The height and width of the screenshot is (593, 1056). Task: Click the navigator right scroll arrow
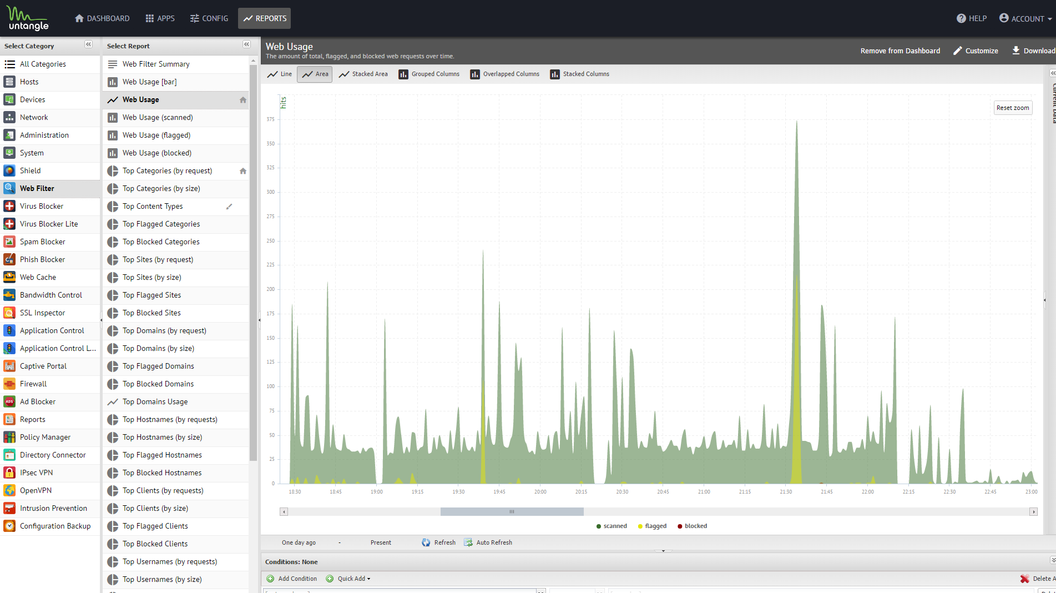(1033, 511)
